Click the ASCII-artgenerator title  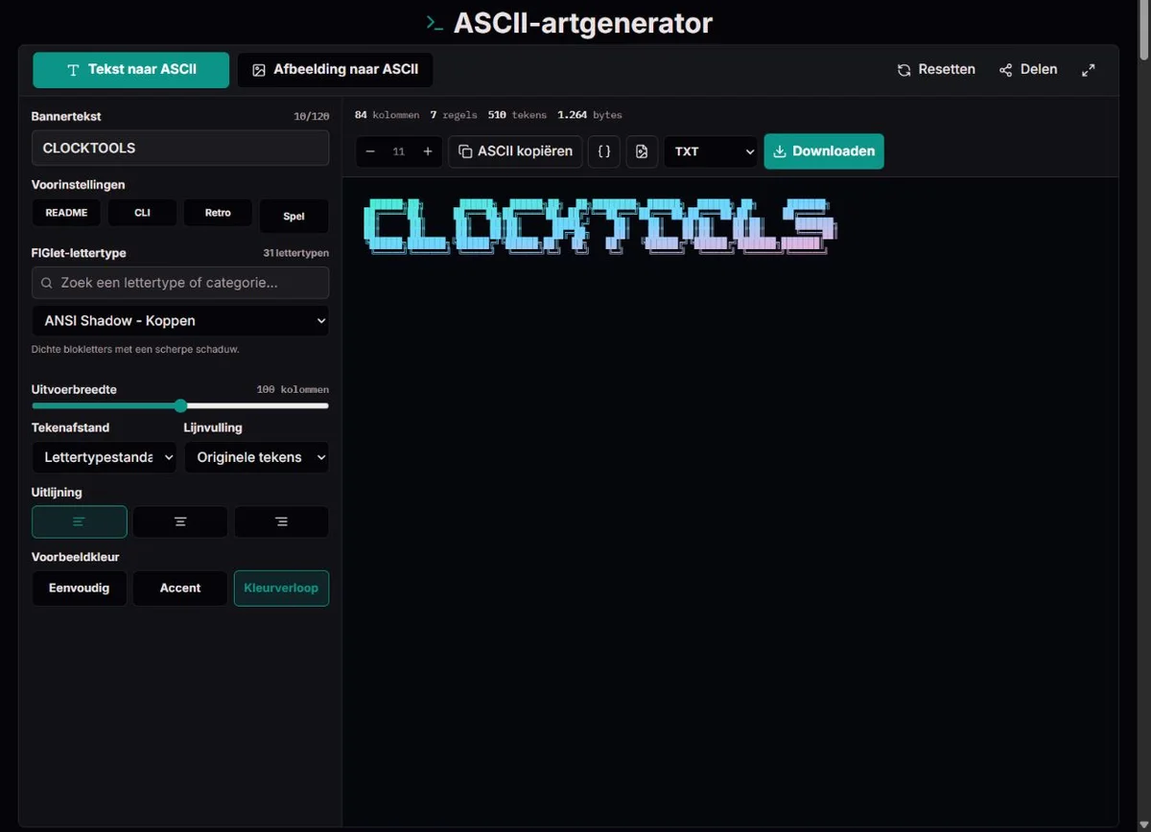(x=583, y=23)
